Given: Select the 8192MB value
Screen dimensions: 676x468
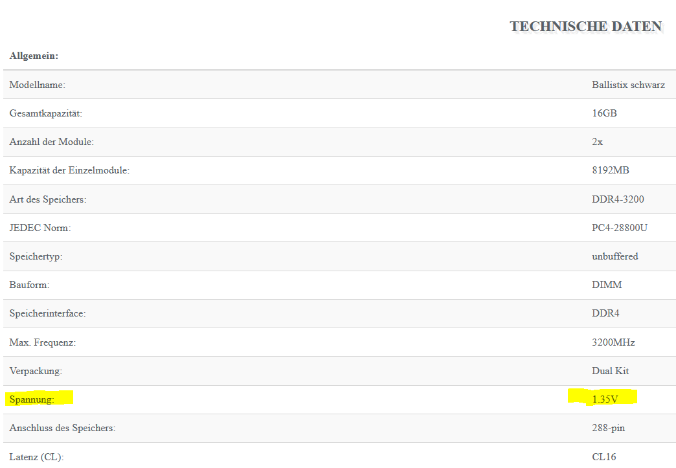Looking at the screenshot, I should 611,170.
